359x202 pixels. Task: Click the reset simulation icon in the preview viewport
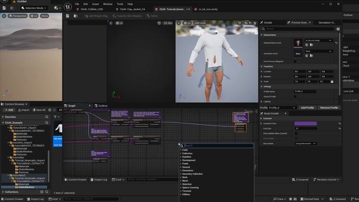(x=246, y=23)
